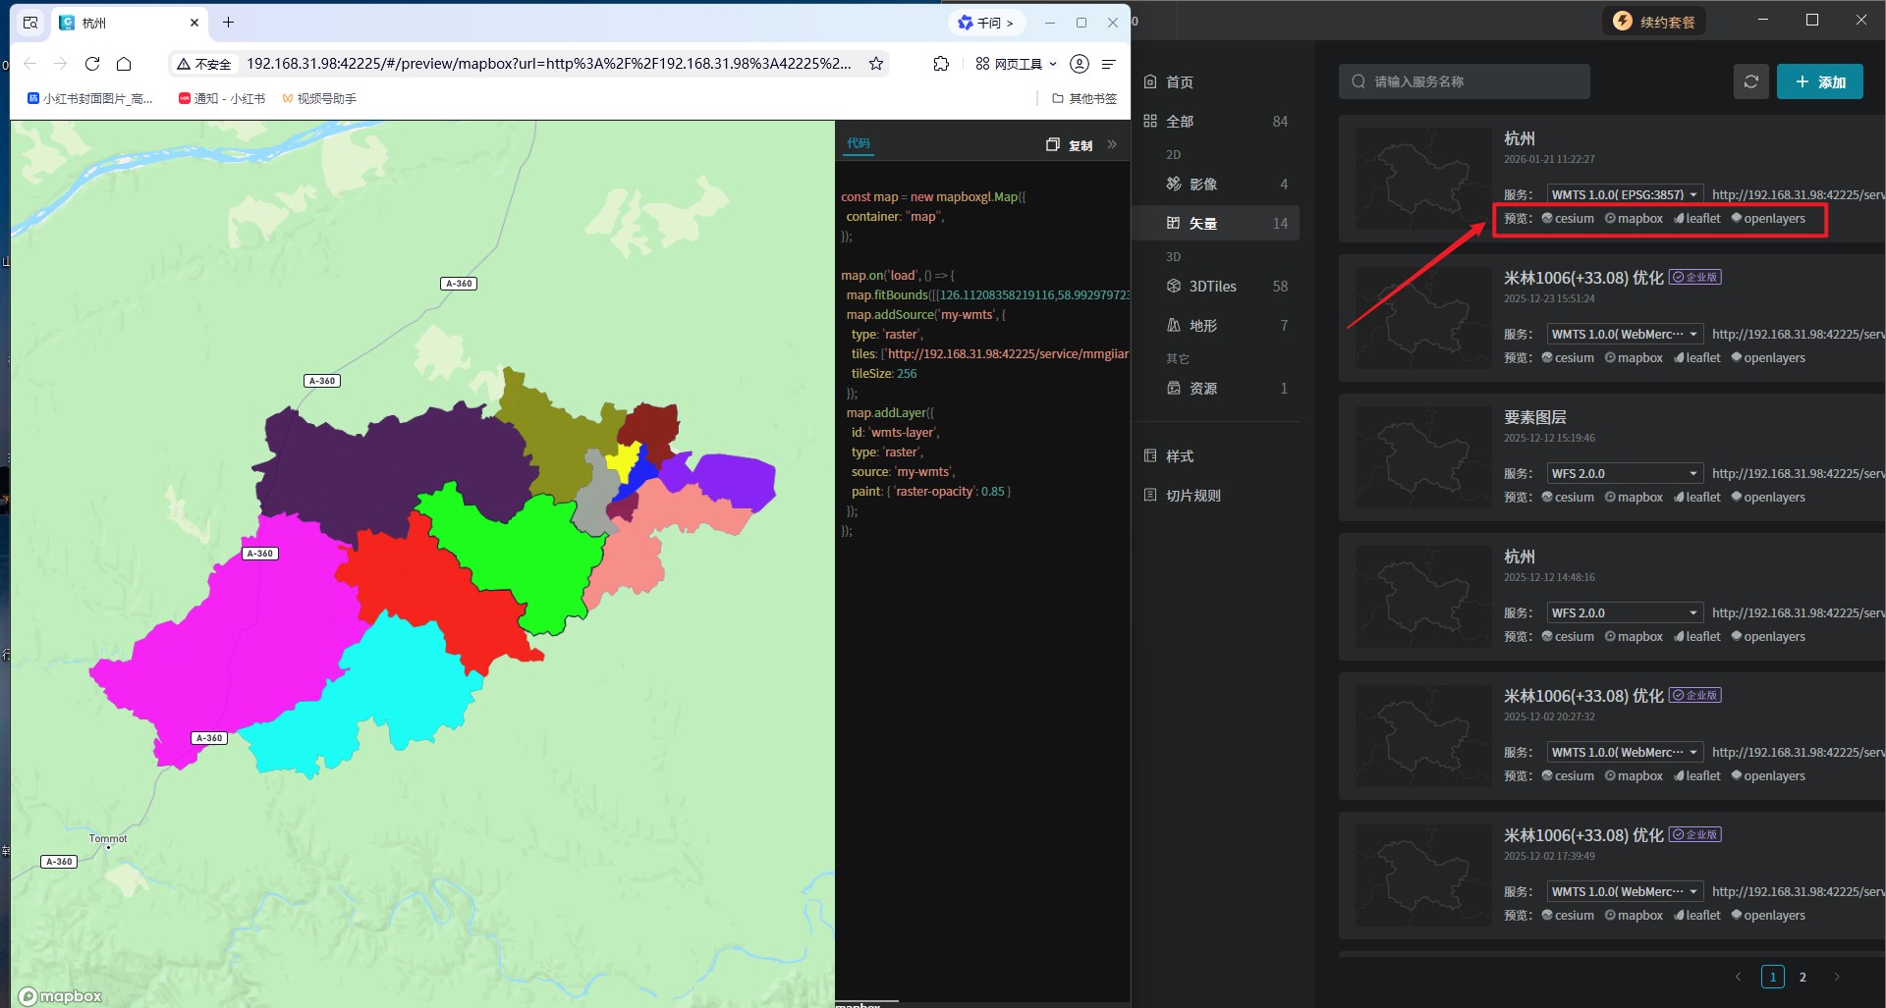The image size is (1886, 1008).
Task: Expand the WMTS 1.0.0(EPSG:3857) service dropdown
Action: [x=1625, y=194]
